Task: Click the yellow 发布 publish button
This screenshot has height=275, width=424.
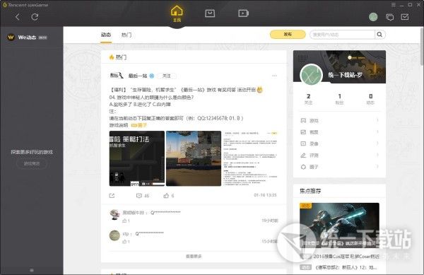Action: 288,35
